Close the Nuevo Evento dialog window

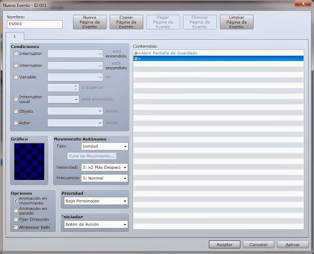303,3
